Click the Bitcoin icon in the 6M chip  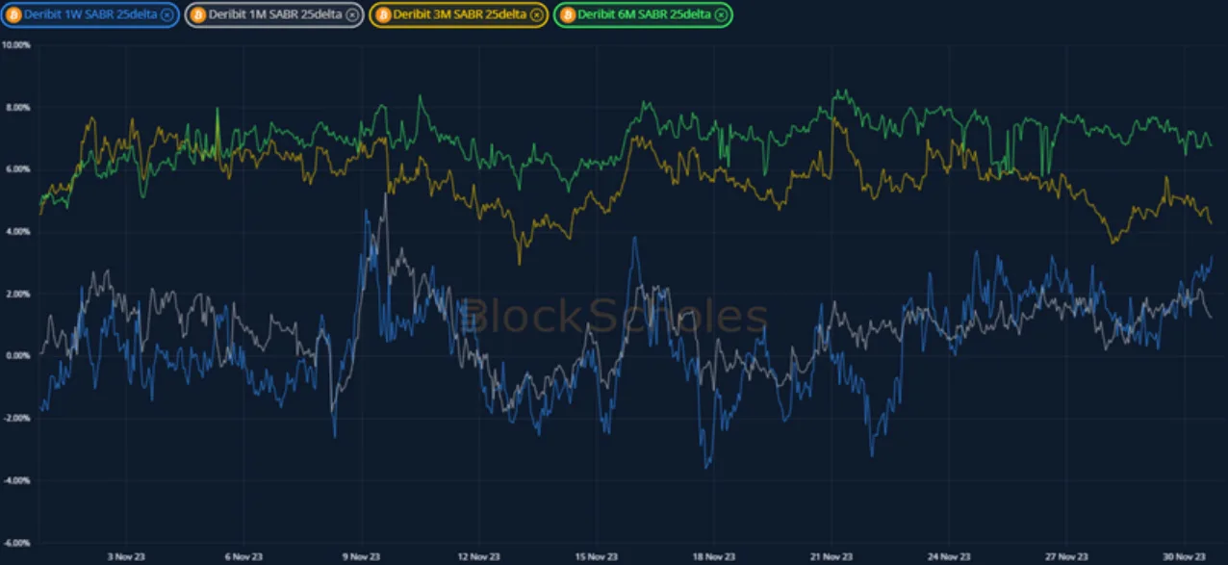[568, 14]
